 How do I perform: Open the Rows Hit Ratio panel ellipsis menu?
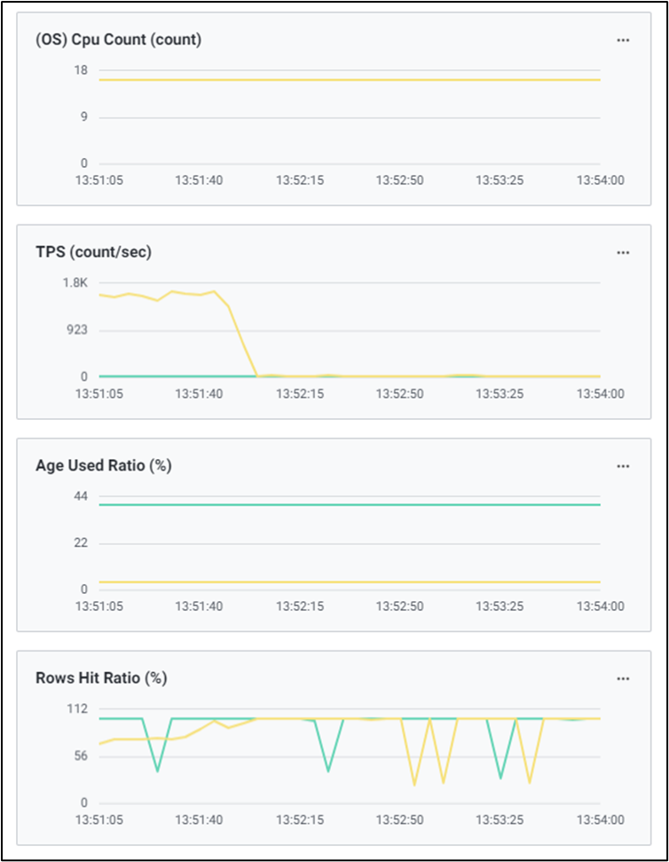(x=623, y=678)
